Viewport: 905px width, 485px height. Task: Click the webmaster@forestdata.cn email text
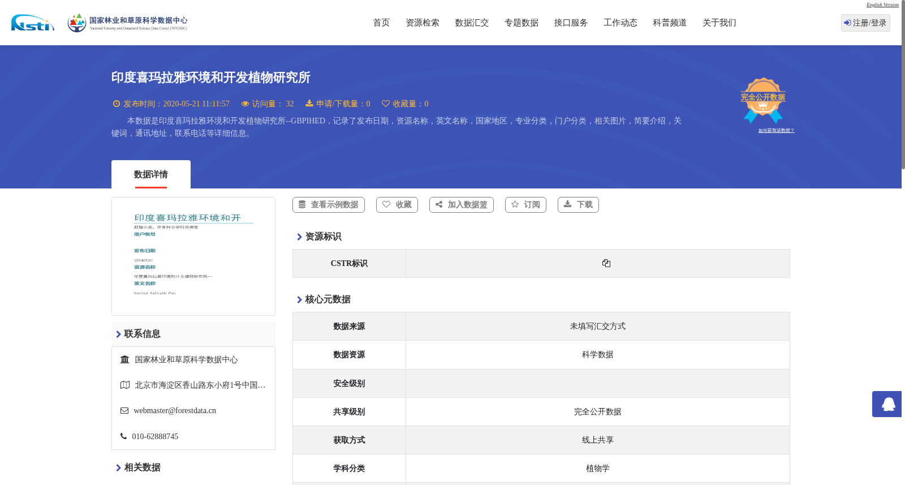[x=175, y=411]
